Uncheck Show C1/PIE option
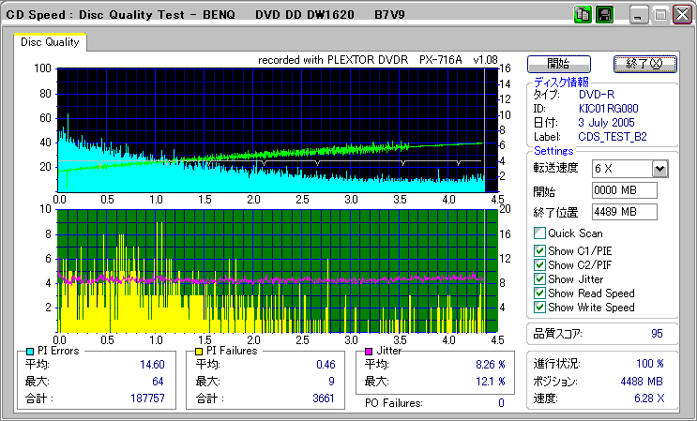 (x=539, y=250)
